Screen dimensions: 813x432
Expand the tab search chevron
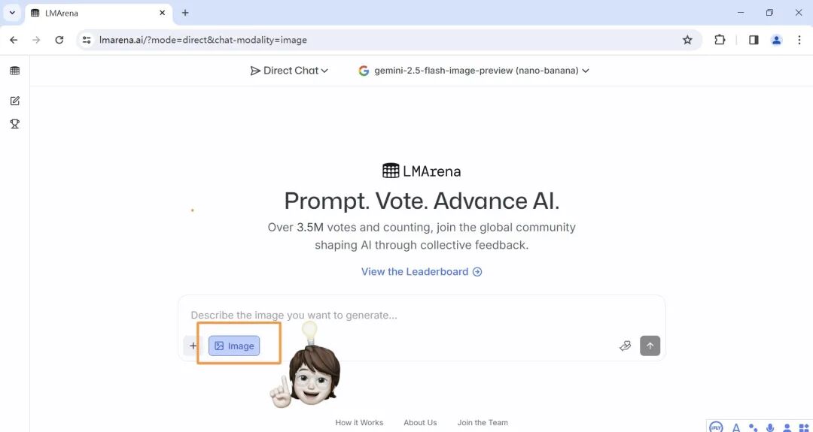pyautogui.click(x=13, y=13)
